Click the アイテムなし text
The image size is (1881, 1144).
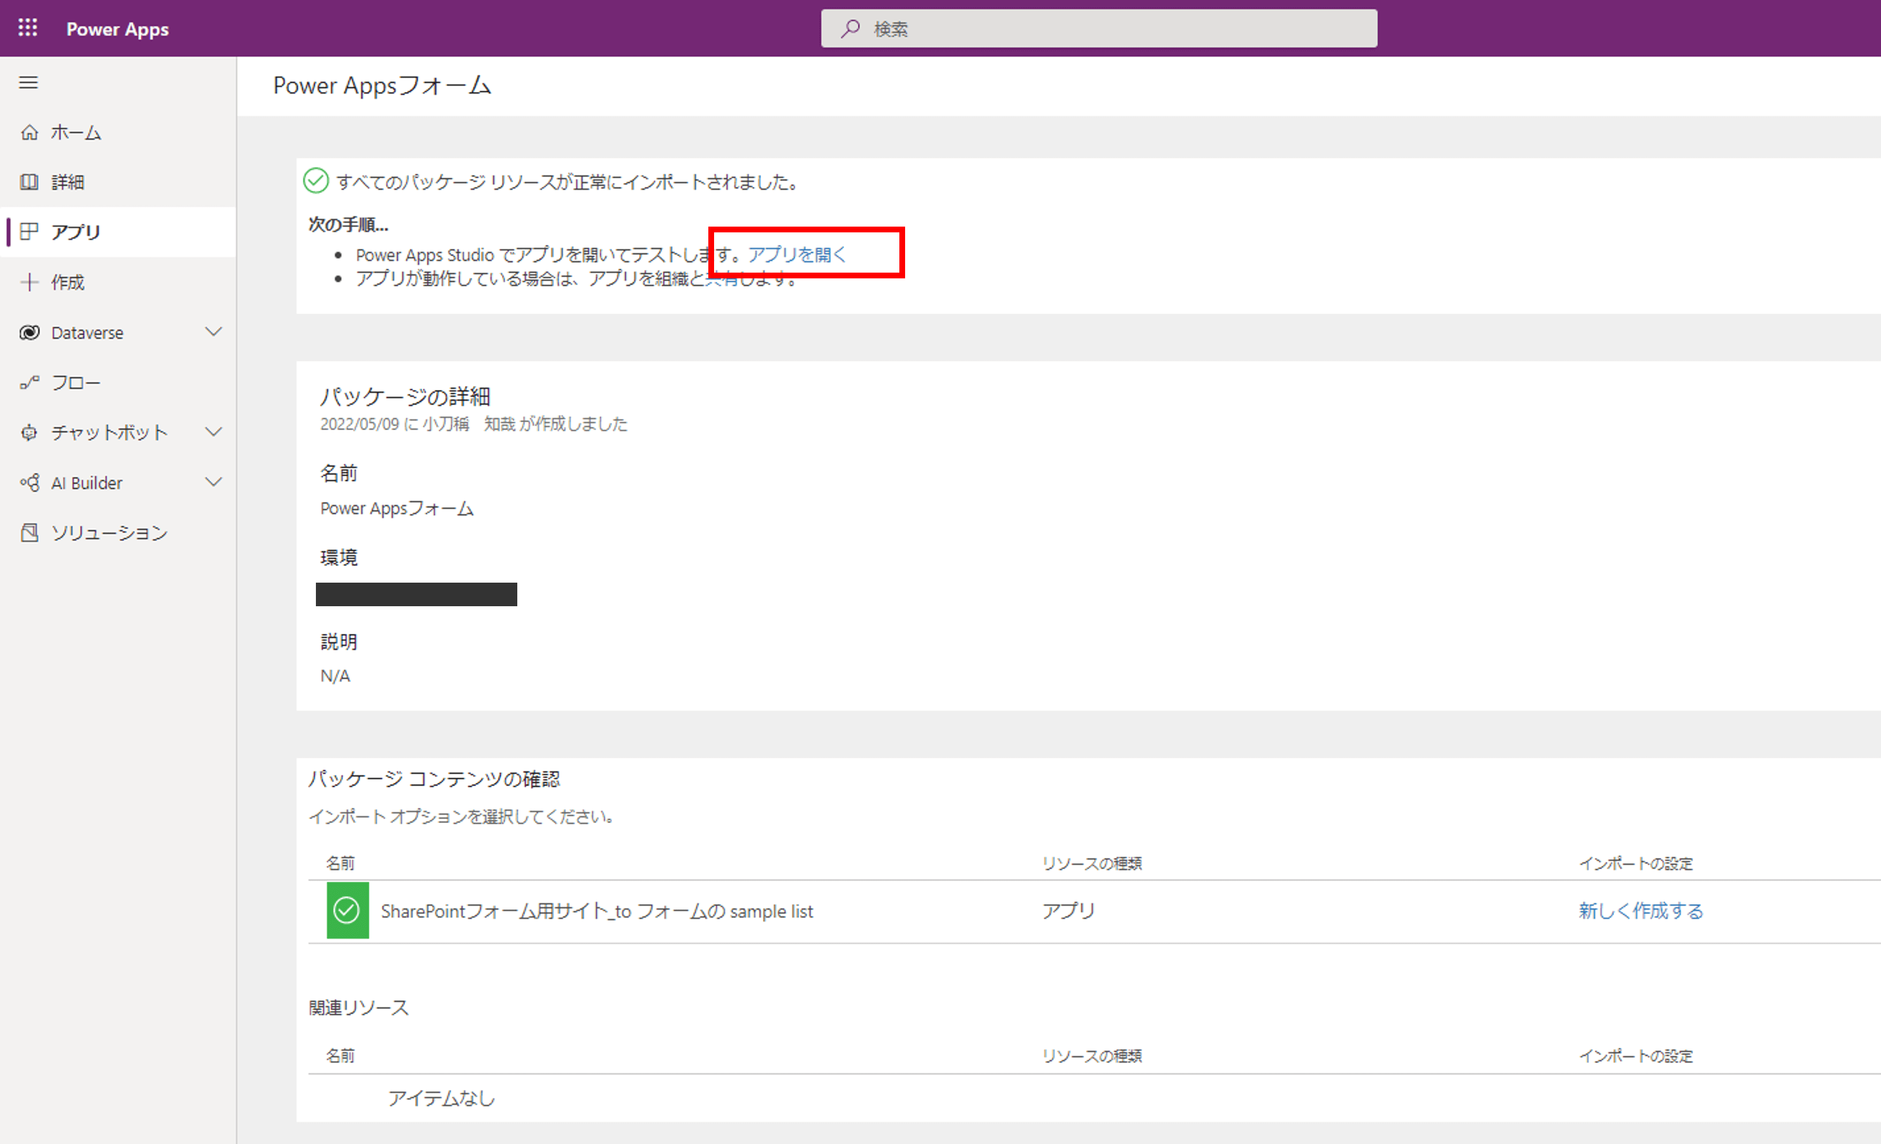pos(441,1098)
